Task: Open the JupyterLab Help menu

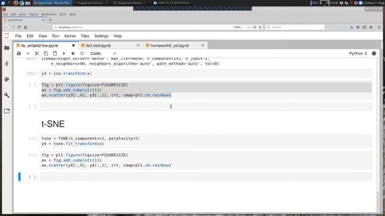Action: [118, 36]
